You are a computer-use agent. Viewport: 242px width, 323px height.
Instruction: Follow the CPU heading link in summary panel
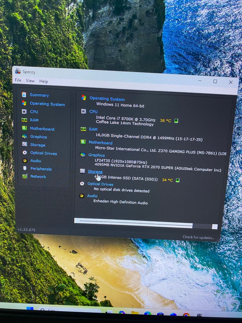pyautogui.click(x=93, y=111)
